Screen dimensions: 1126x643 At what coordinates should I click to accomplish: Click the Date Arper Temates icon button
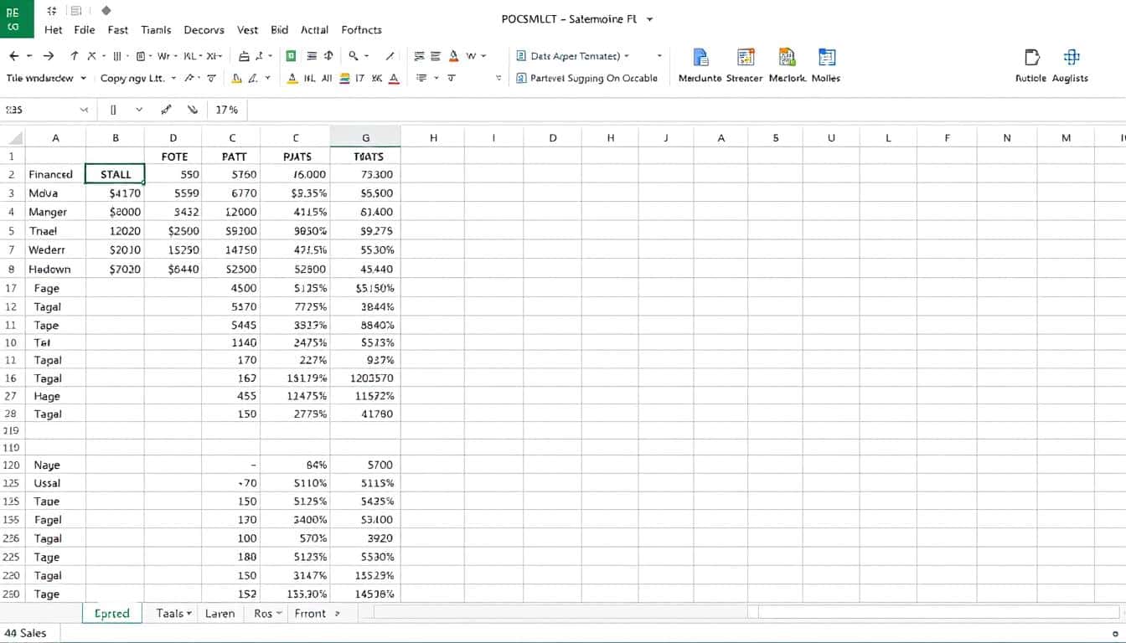pyautogui.click(x=521, y=56)
